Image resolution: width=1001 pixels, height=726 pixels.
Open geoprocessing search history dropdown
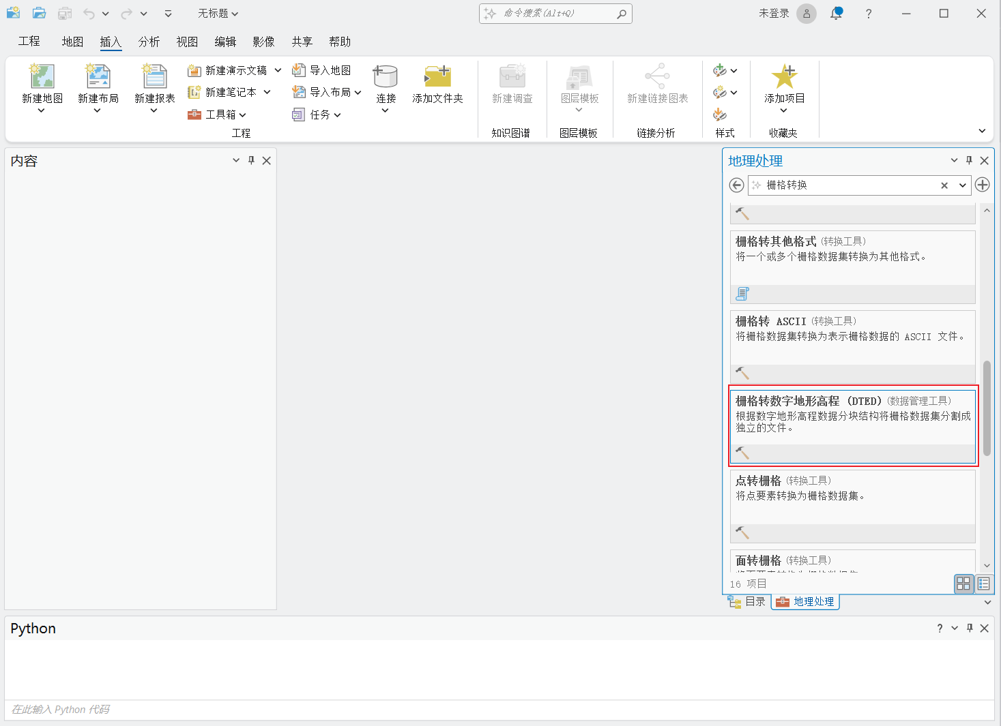tap(963, 185)
